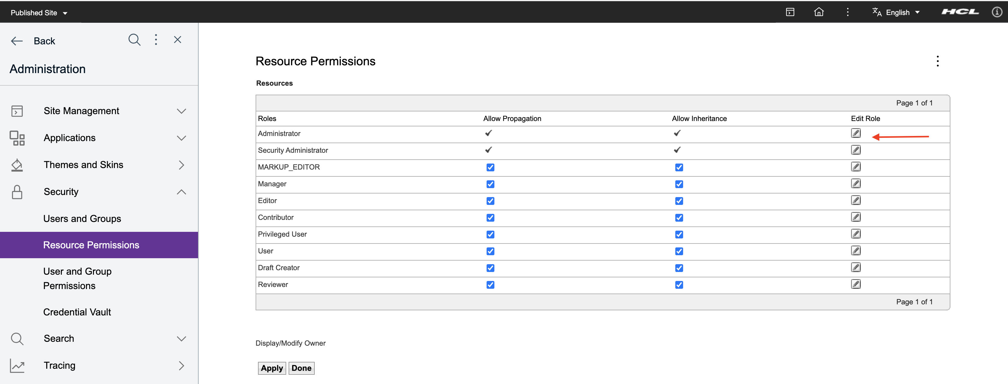Image resolution: width=1008 pixels, height=384 pixels.
Task: Open the Published Site dropdown
Action: click(x=39, y=13)
